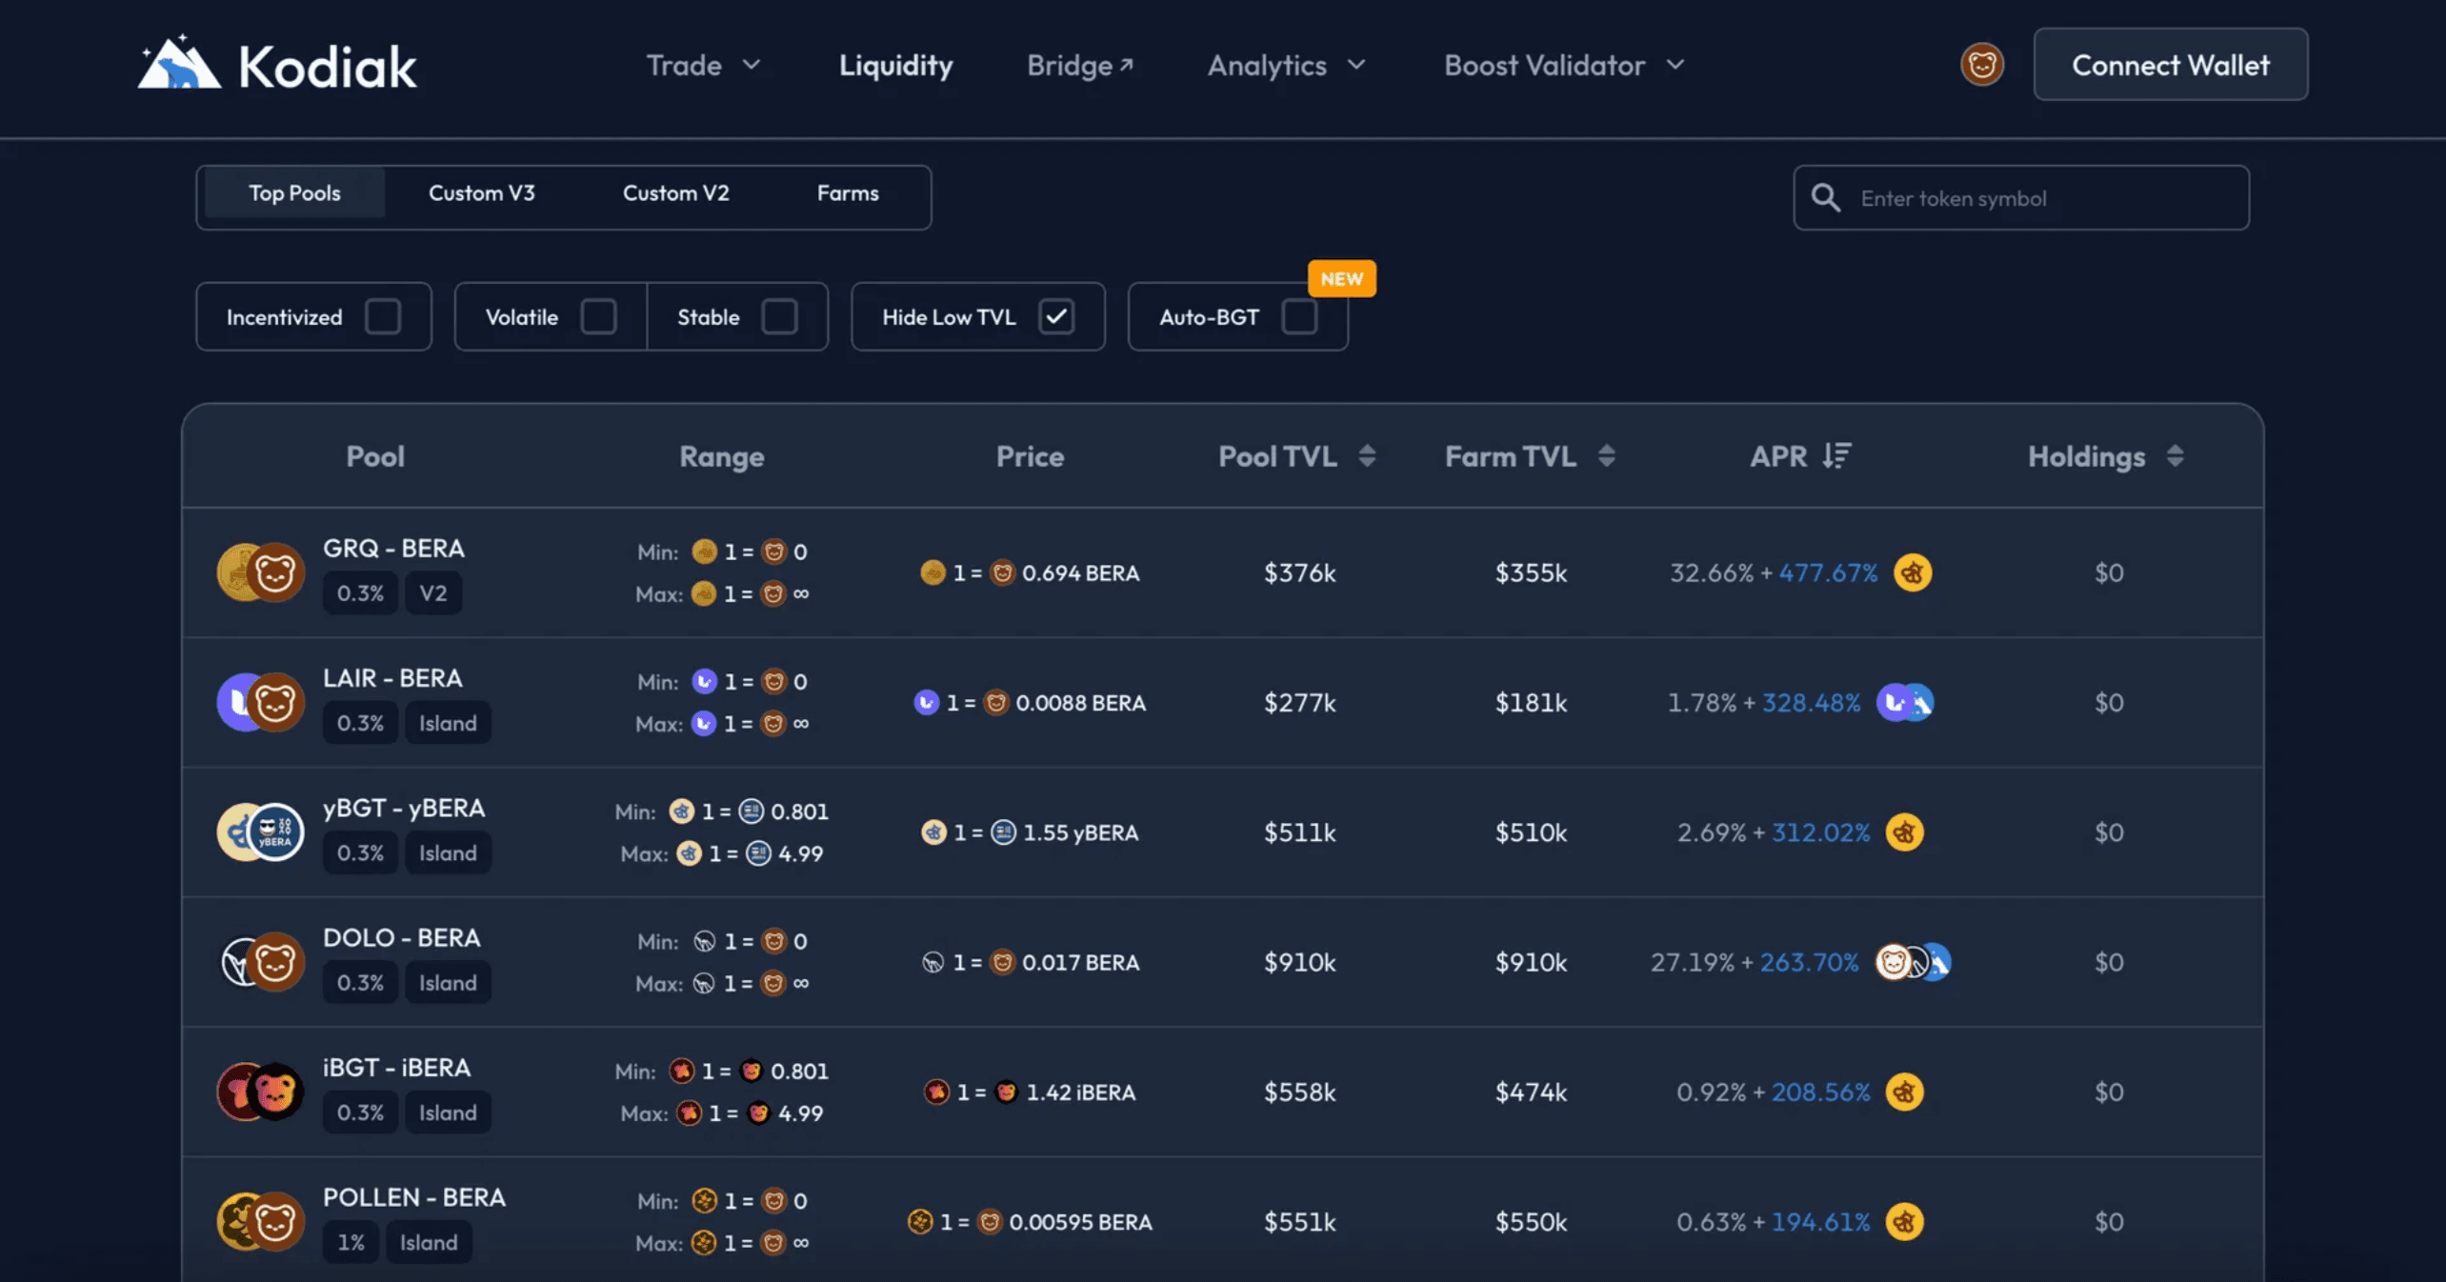This screenshot has width=2446, height=1282.
Task: Click the 477.67% APR value
Action: pos(1828,572)
